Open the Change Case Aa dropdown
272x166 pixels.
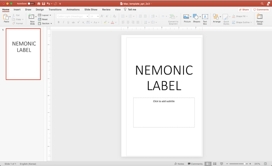tap(97, 22)
